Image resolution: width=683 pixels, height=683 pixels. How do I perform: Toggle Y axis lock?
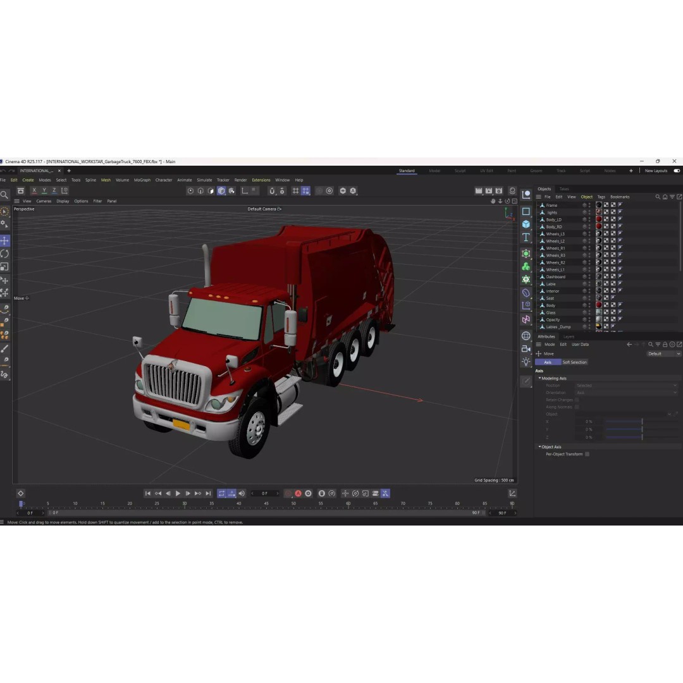pos(44,191)
